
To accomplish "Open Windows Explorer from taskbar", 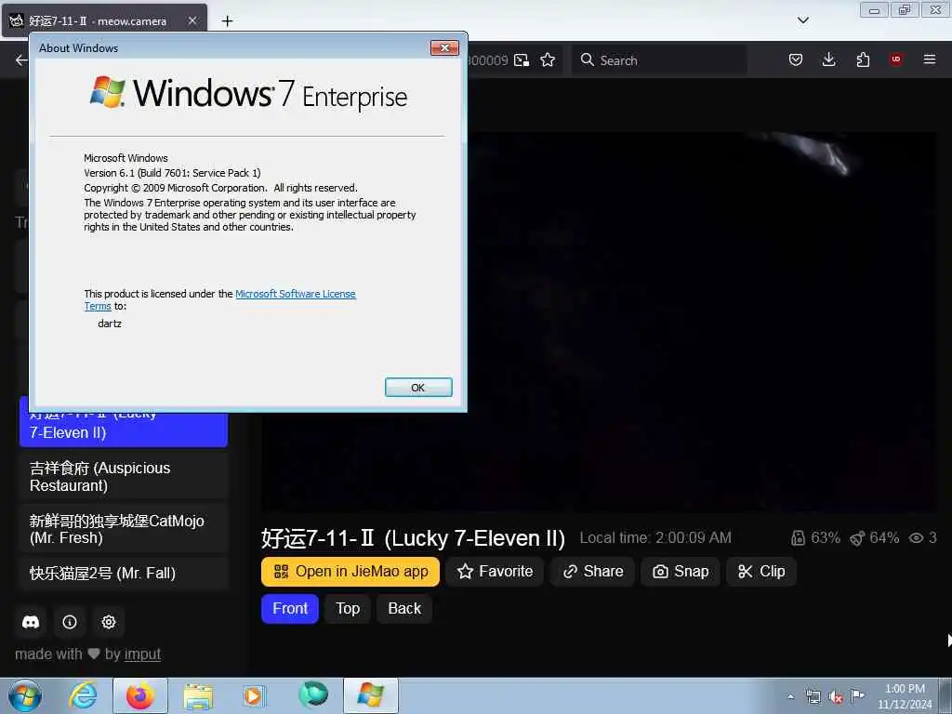I will coord(198,697).
